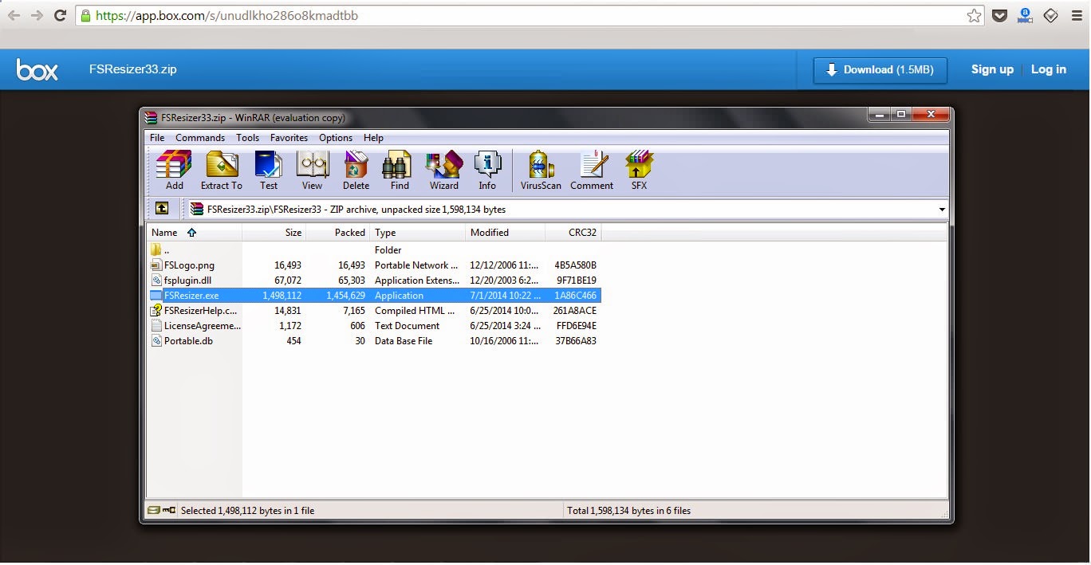1091x565 pixels.
Task: Click the SFX toolbar icon
Action: coord(639,170)
